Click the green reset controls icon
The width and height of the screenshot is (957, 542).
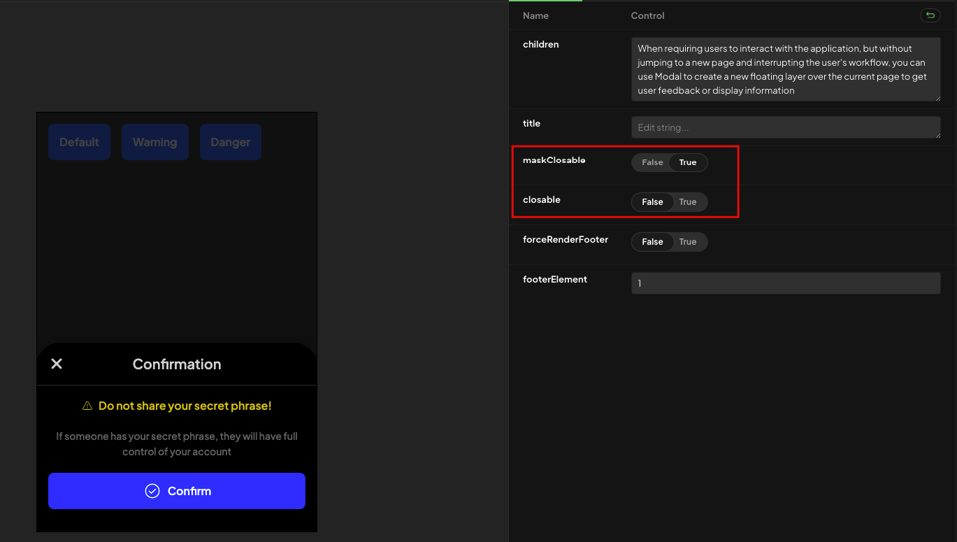pyautogui.click(x=930, y=15)
